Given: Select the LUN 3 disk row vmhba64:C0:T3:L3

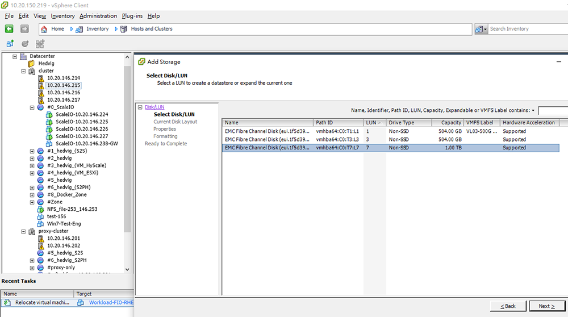Looking at the screenshot, I should click(x=391, y=140).
